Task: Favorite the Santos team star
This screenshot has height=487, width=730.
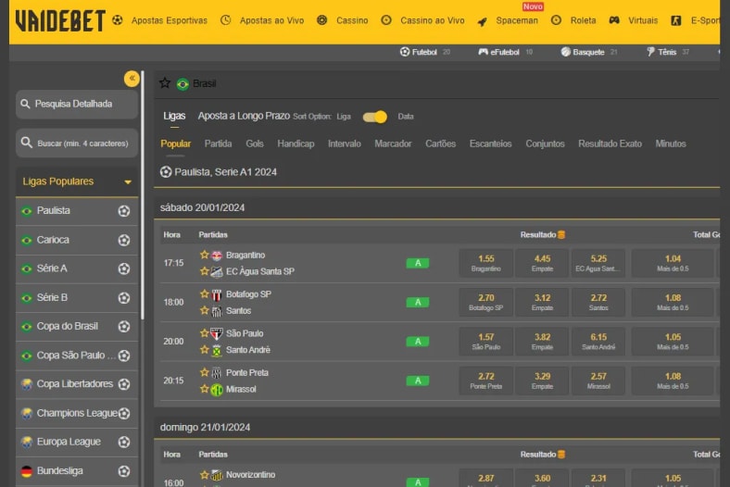Action: tap(204, 310)
